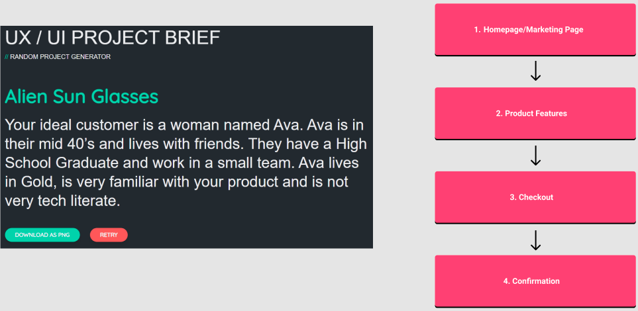Click the Checkout flowchart box

(x=536, y=197)
